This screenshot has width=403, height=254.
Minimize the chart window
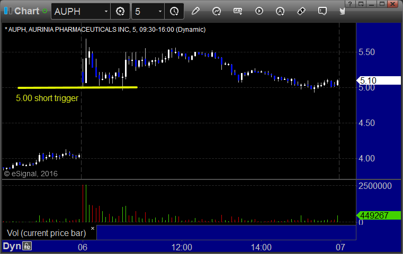point(371,4)
